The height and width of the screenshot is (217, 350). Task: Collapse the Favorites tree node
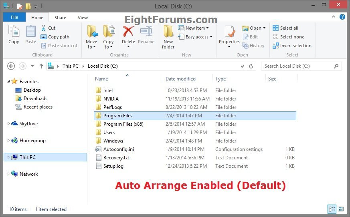(x=8, y=81)
